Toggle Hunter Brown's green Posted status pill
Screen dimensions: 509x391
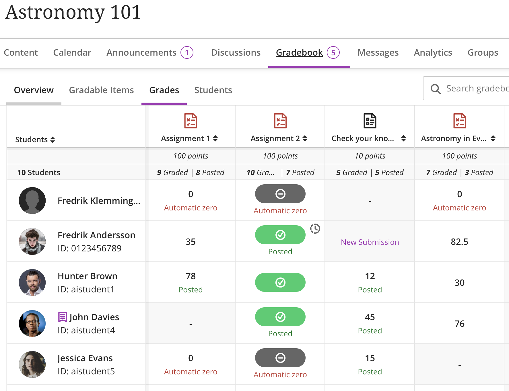pos(280,282)
